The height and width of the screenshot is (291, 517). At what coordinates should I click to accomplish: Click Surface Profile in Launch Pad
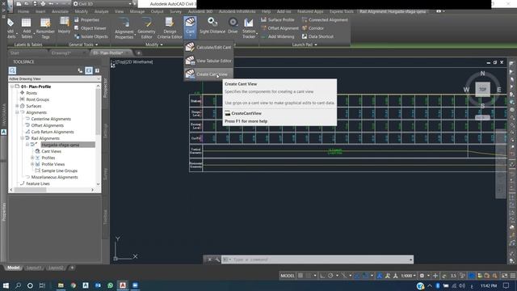(x=278, y=19)
